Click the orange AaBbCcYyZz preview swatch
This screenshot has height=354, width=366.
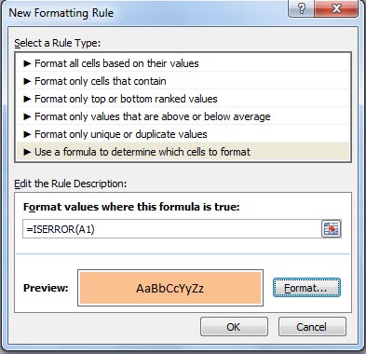pos(170,288)
